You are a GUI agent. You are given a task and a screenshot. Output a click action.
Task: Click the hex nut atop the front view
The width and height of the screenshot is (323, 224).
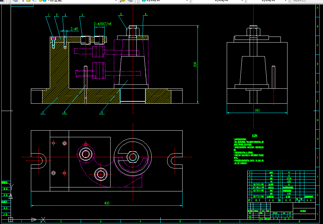pos(133,32)
